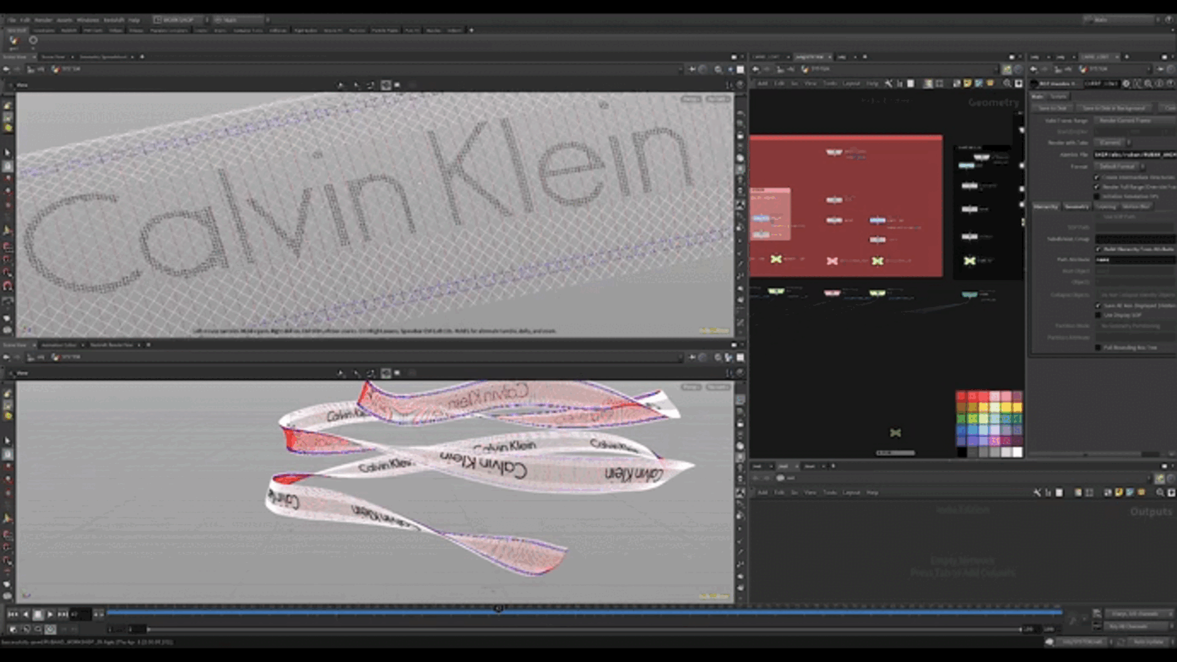Click the gear icon in parameter pane header
Image resolution: width=1177 pixels, height=662 pixels.
1126,83
